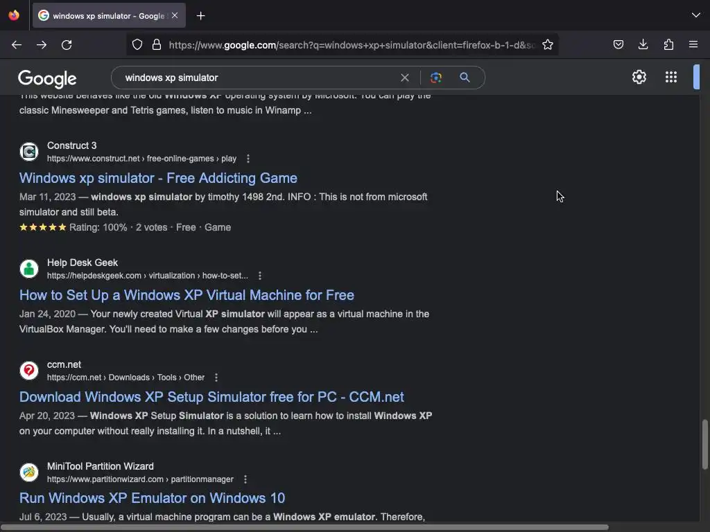Click the Help Desk Geek site favicon
The width and height of the screenshot is (710, 532).
click(x=29, y=269)
